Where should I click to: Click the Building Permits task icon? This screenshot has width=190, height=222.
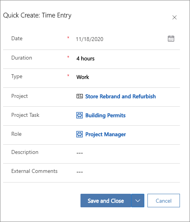click(x=79, y=115)
